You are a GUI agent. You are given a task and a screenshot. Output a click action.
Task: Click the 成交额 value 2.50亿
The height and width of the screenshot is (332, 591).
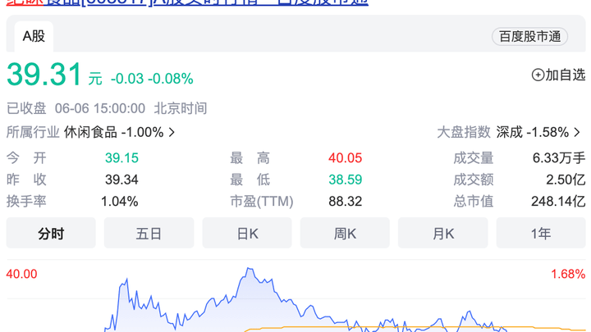(x=566, y=180)
